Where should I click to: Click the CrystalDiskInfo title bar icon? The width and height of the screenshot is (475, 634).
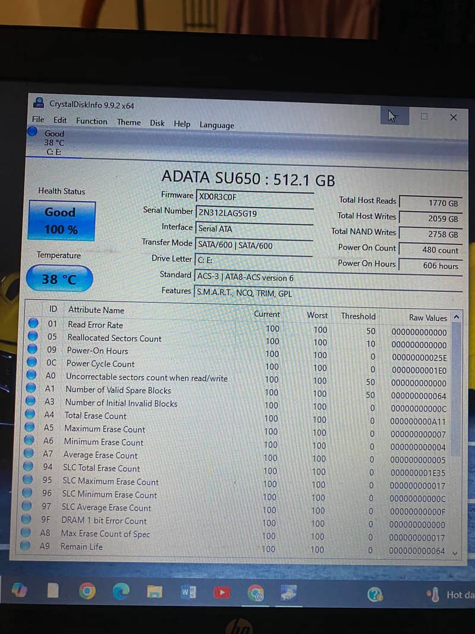(39, 103)
